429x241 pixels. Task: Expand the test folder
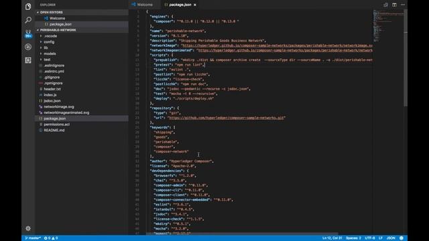pos(82,60)
